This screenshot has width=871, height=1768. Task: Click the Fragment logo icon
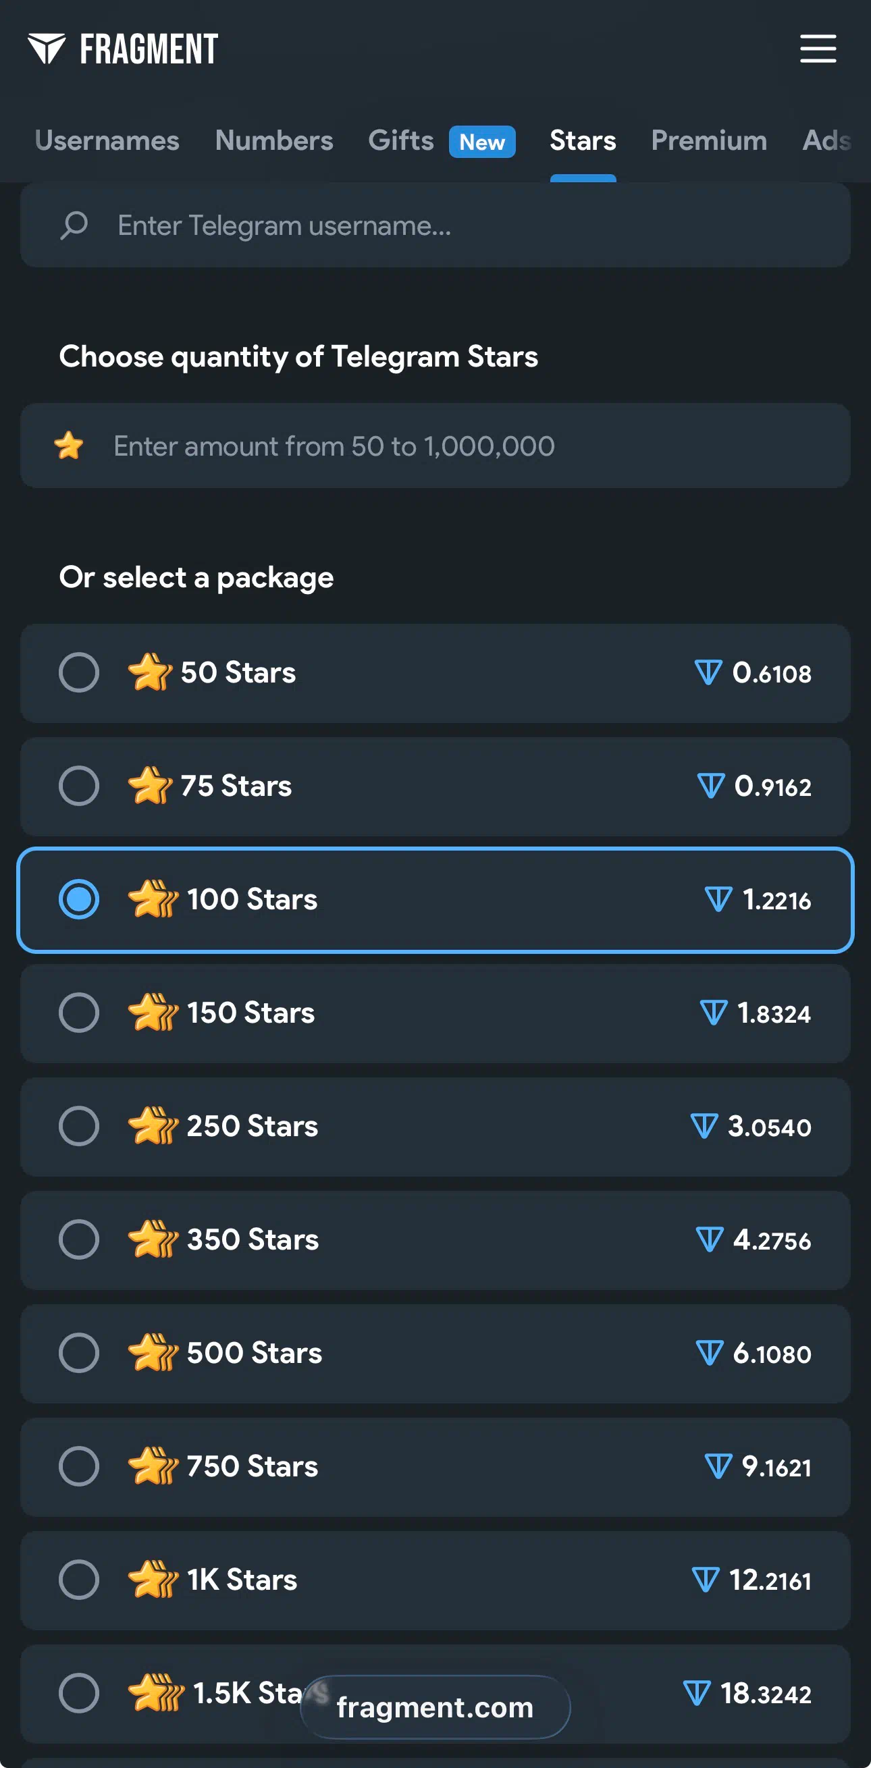(x=47, y=49)
